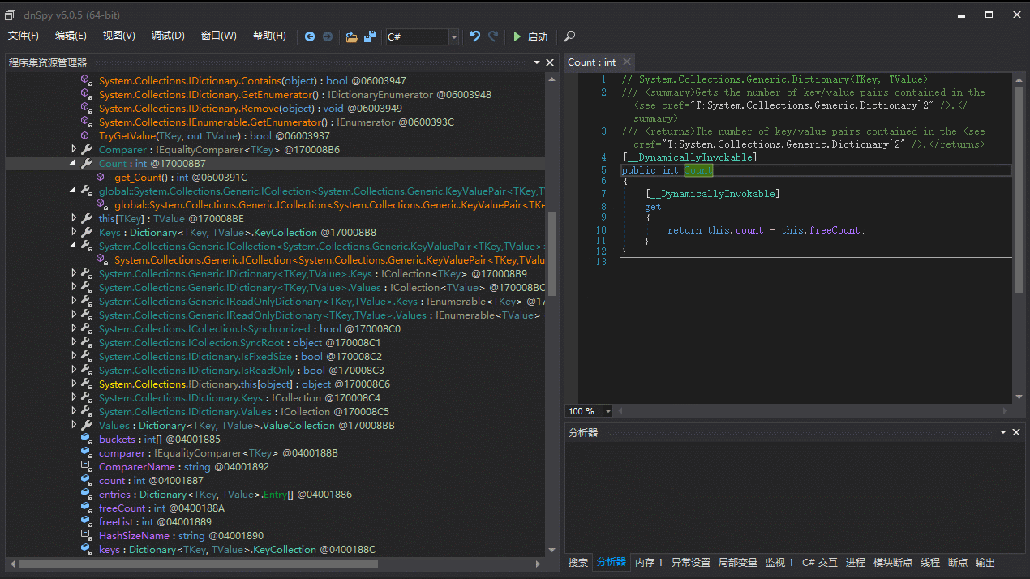This screenshot has width=1030, height=579.
Task: Expand the Comparer tree node
Action: click(74, 149)
